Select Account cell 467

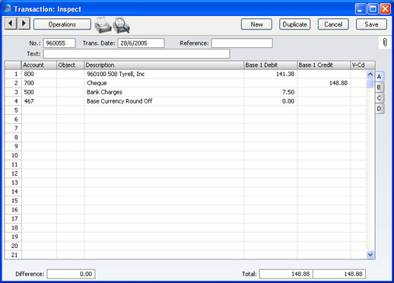39,101
